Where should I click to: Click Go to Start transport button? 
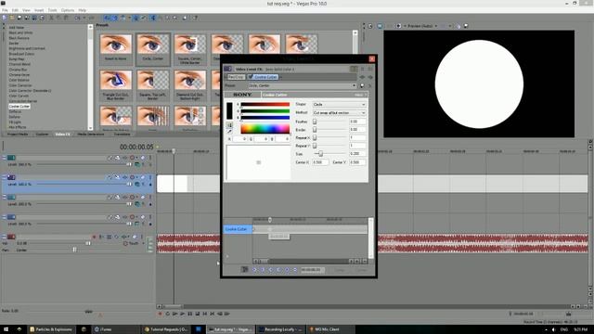pyautogui.click(x=205, y=314)
